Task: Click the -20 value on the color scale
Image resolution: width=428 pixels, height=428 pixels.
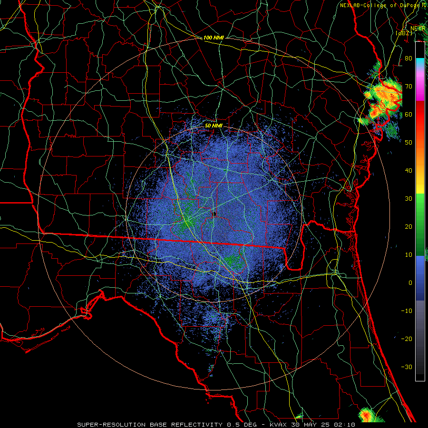Action: point(407,339)
